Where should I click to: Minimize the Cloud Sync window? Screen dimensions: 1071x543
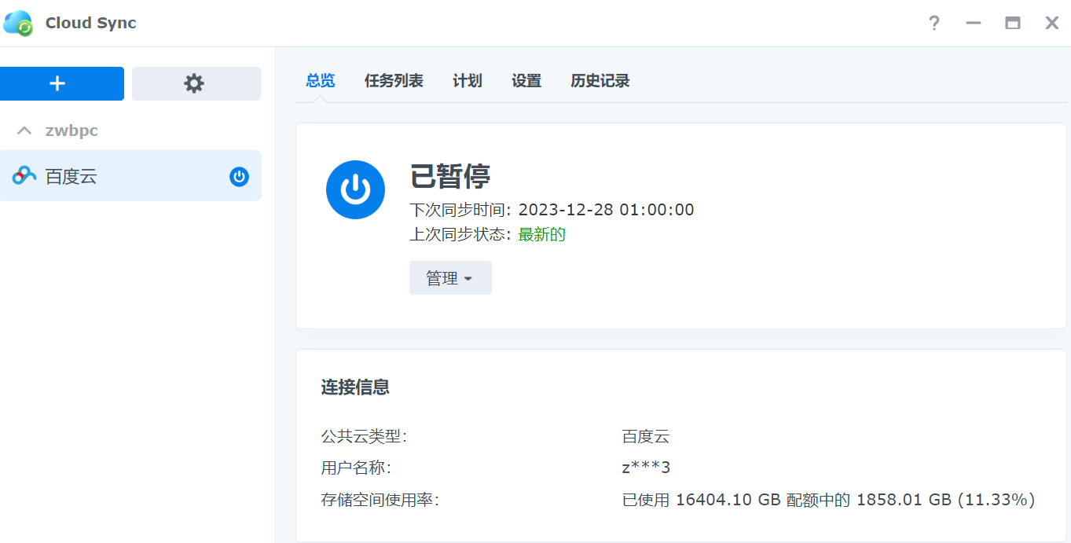974,23
